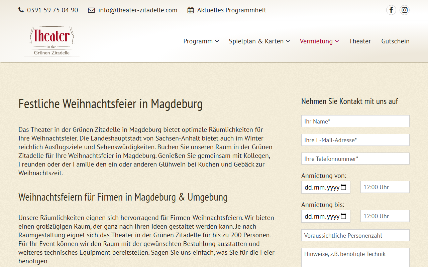
Task: Expand the Programm menu
Action: click(x=201, y=41)
